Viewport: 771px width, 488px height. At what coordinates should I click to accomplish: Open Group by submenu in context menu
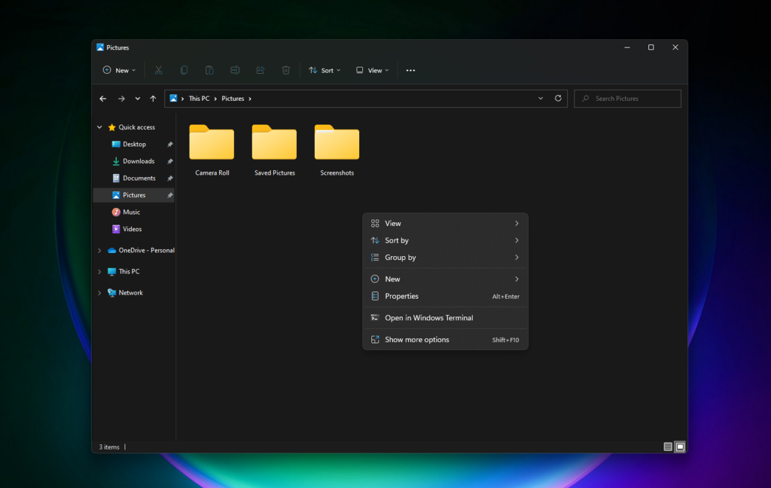[445, 257]
